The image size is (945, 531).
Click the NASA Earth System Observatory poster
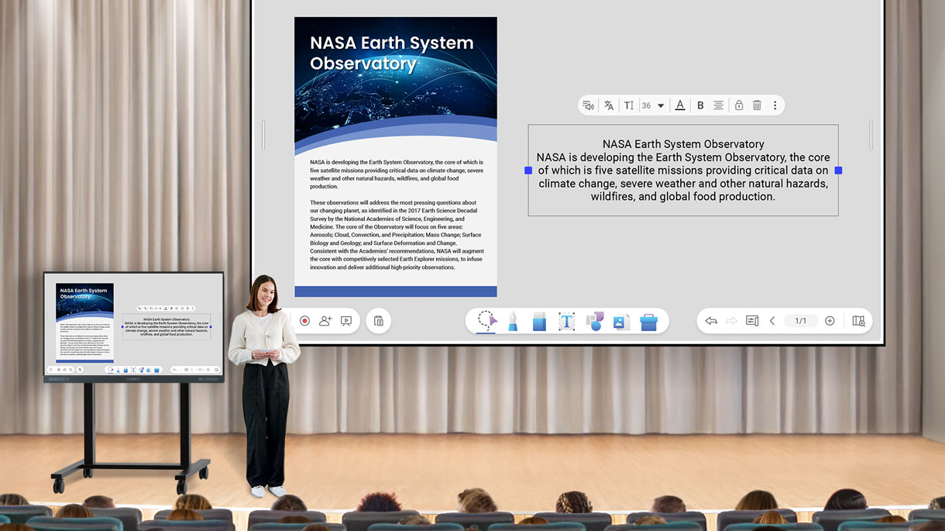click(x=395, y=157)
